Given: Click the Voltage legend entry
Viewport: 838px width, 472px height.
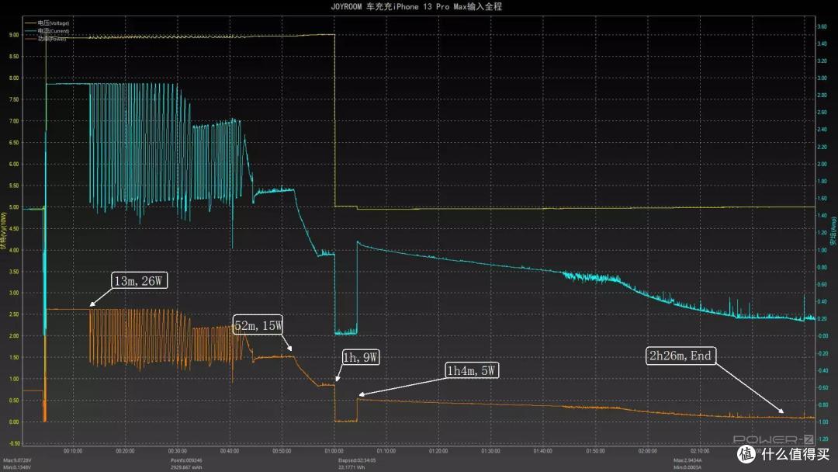Looking at the screenshot, I should pyautogui.click(x=47, y=23).
